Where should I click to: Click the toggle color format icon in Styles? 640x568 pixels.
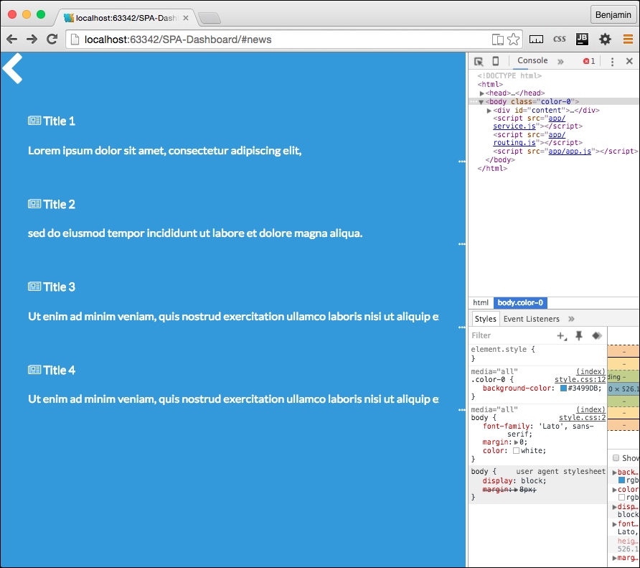[x=596, y=335]
